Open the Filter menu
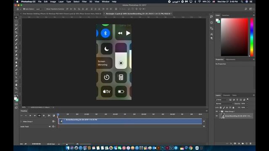 84,2
